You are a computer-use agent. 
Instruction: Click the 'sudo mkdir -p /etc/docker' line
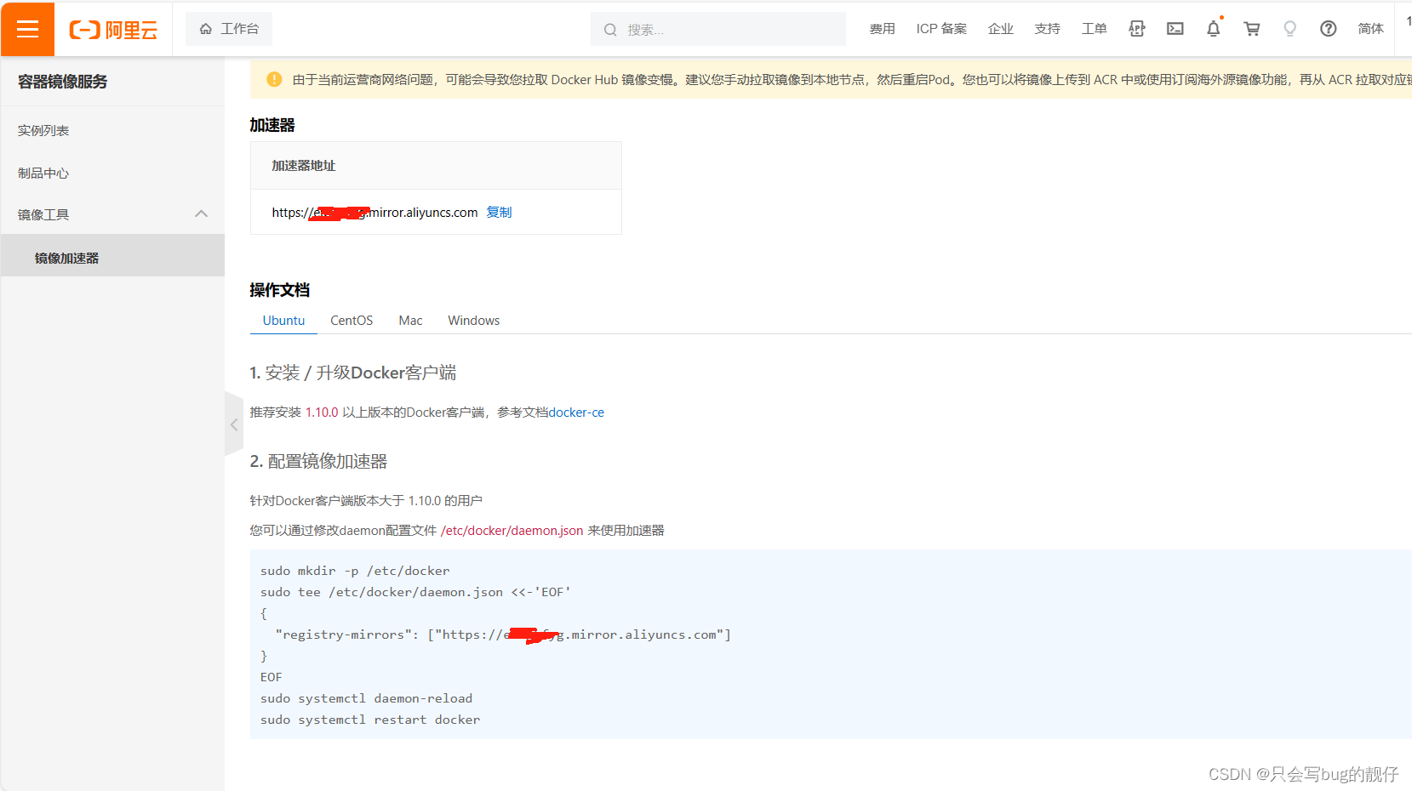[355, 571]
